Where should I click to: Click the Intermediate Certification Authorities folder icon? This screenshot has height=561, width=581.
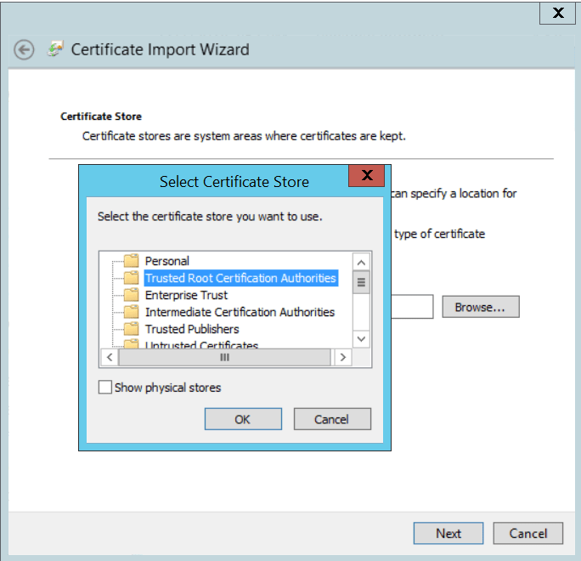pos(131,312)
